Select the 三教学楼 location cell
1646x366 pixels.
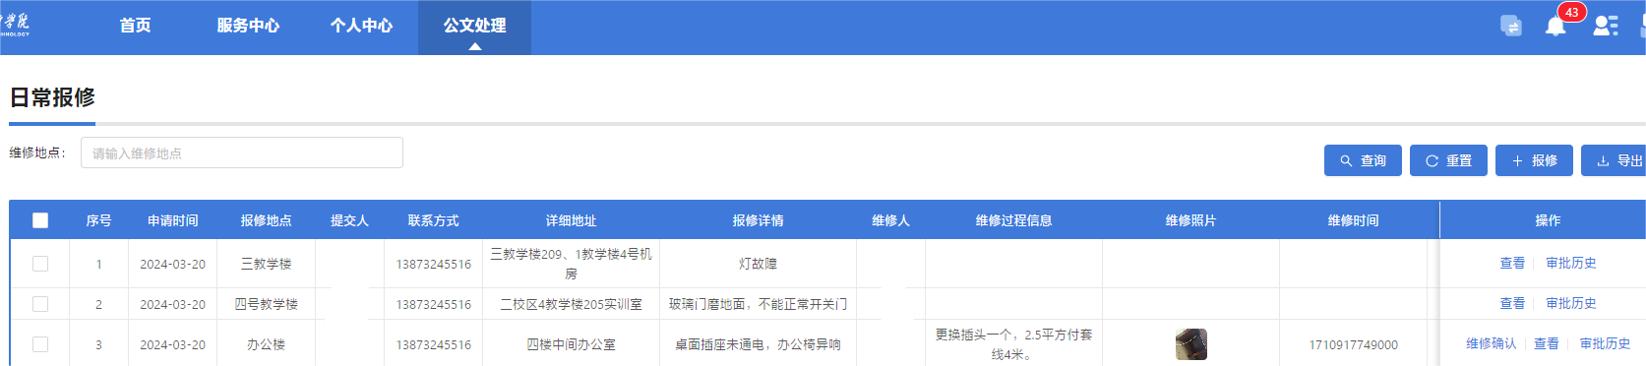pyautogui.click(x=267, y=264)
